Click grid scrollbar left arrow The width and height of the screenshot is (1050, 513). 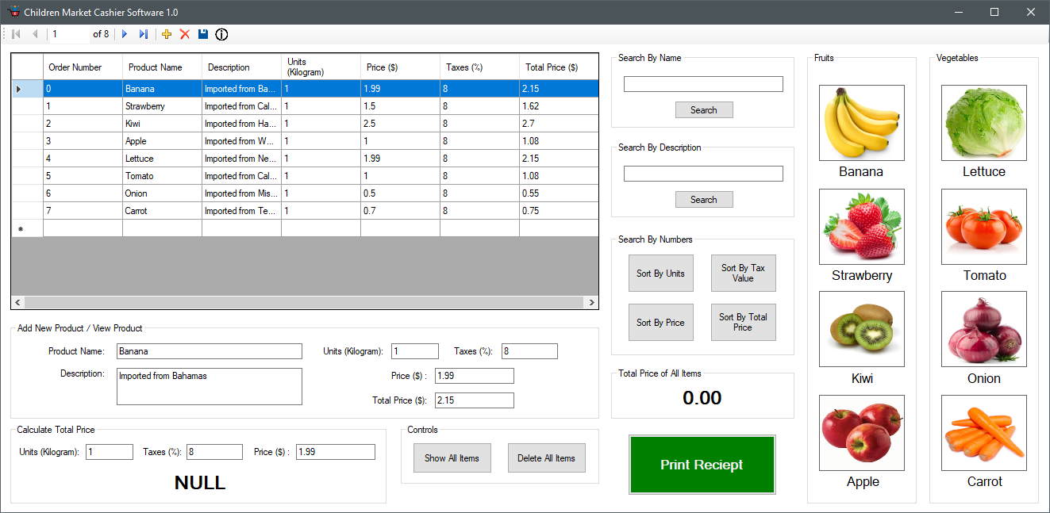[18, 303]
